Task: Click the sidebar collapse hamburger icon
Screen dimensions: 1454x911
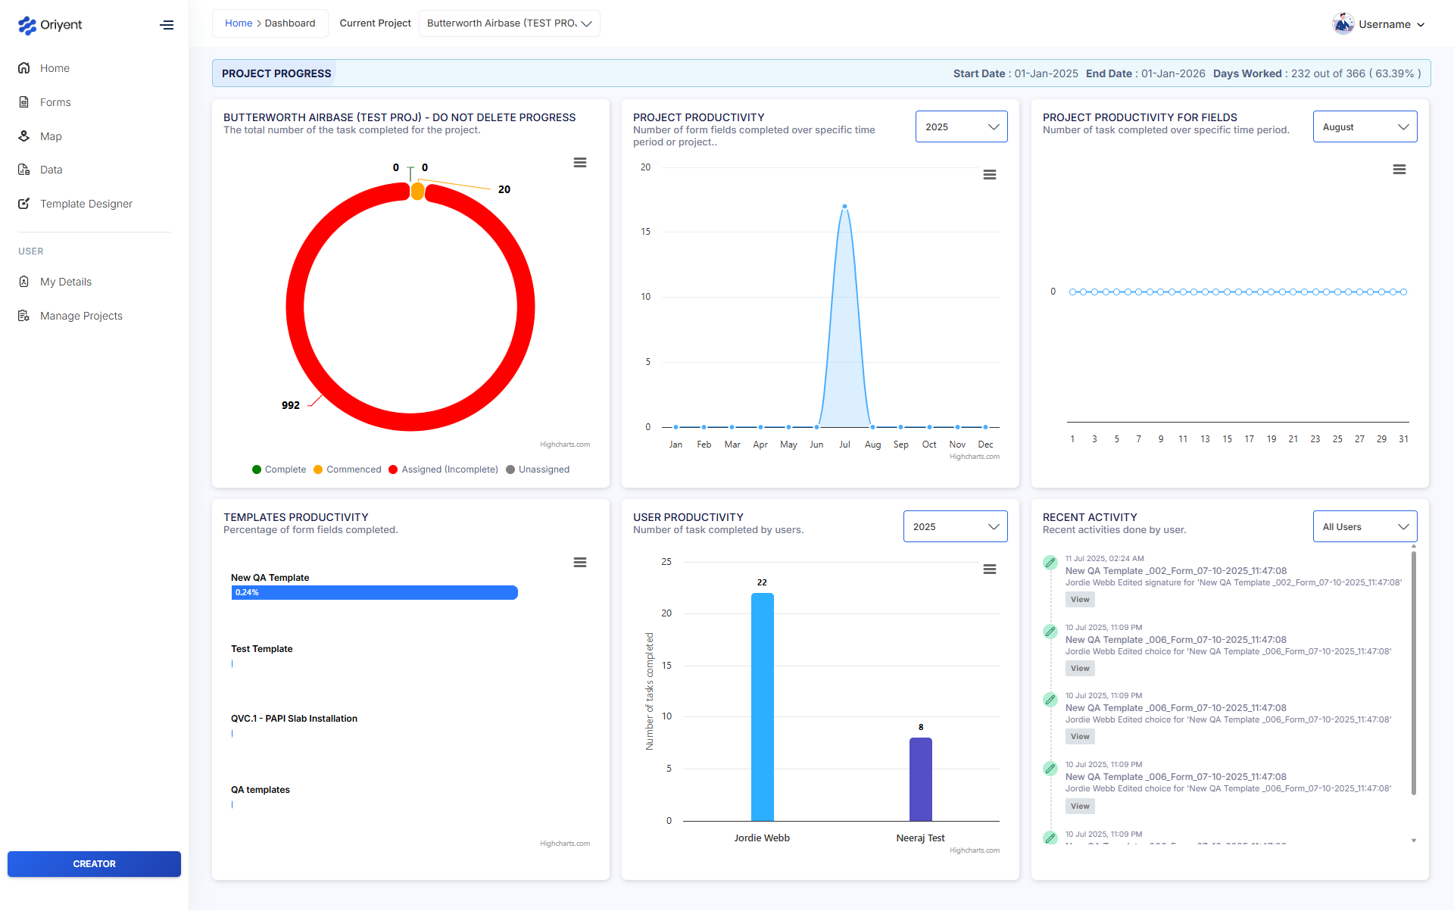Action: (167, 24)
